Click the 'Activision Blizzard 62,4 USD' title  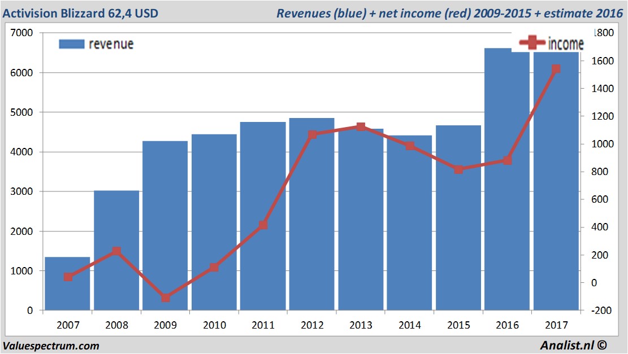tap(80, 13)
